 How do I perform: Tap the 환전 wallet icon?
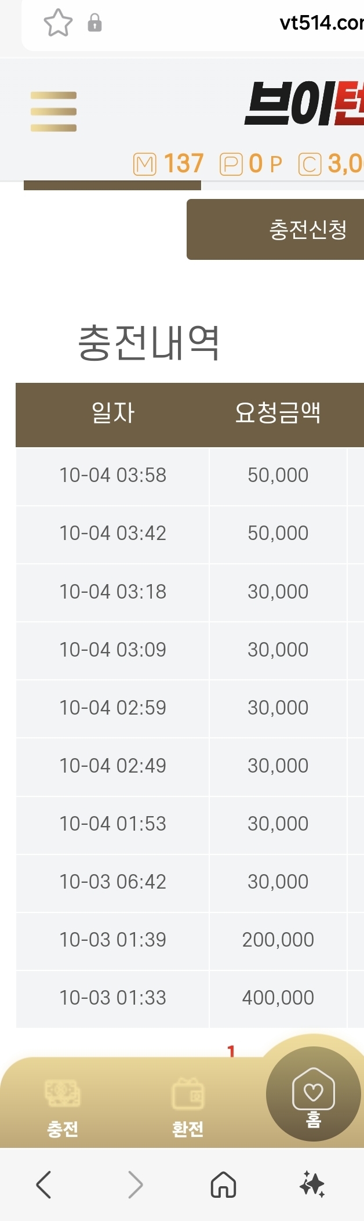188,1095
